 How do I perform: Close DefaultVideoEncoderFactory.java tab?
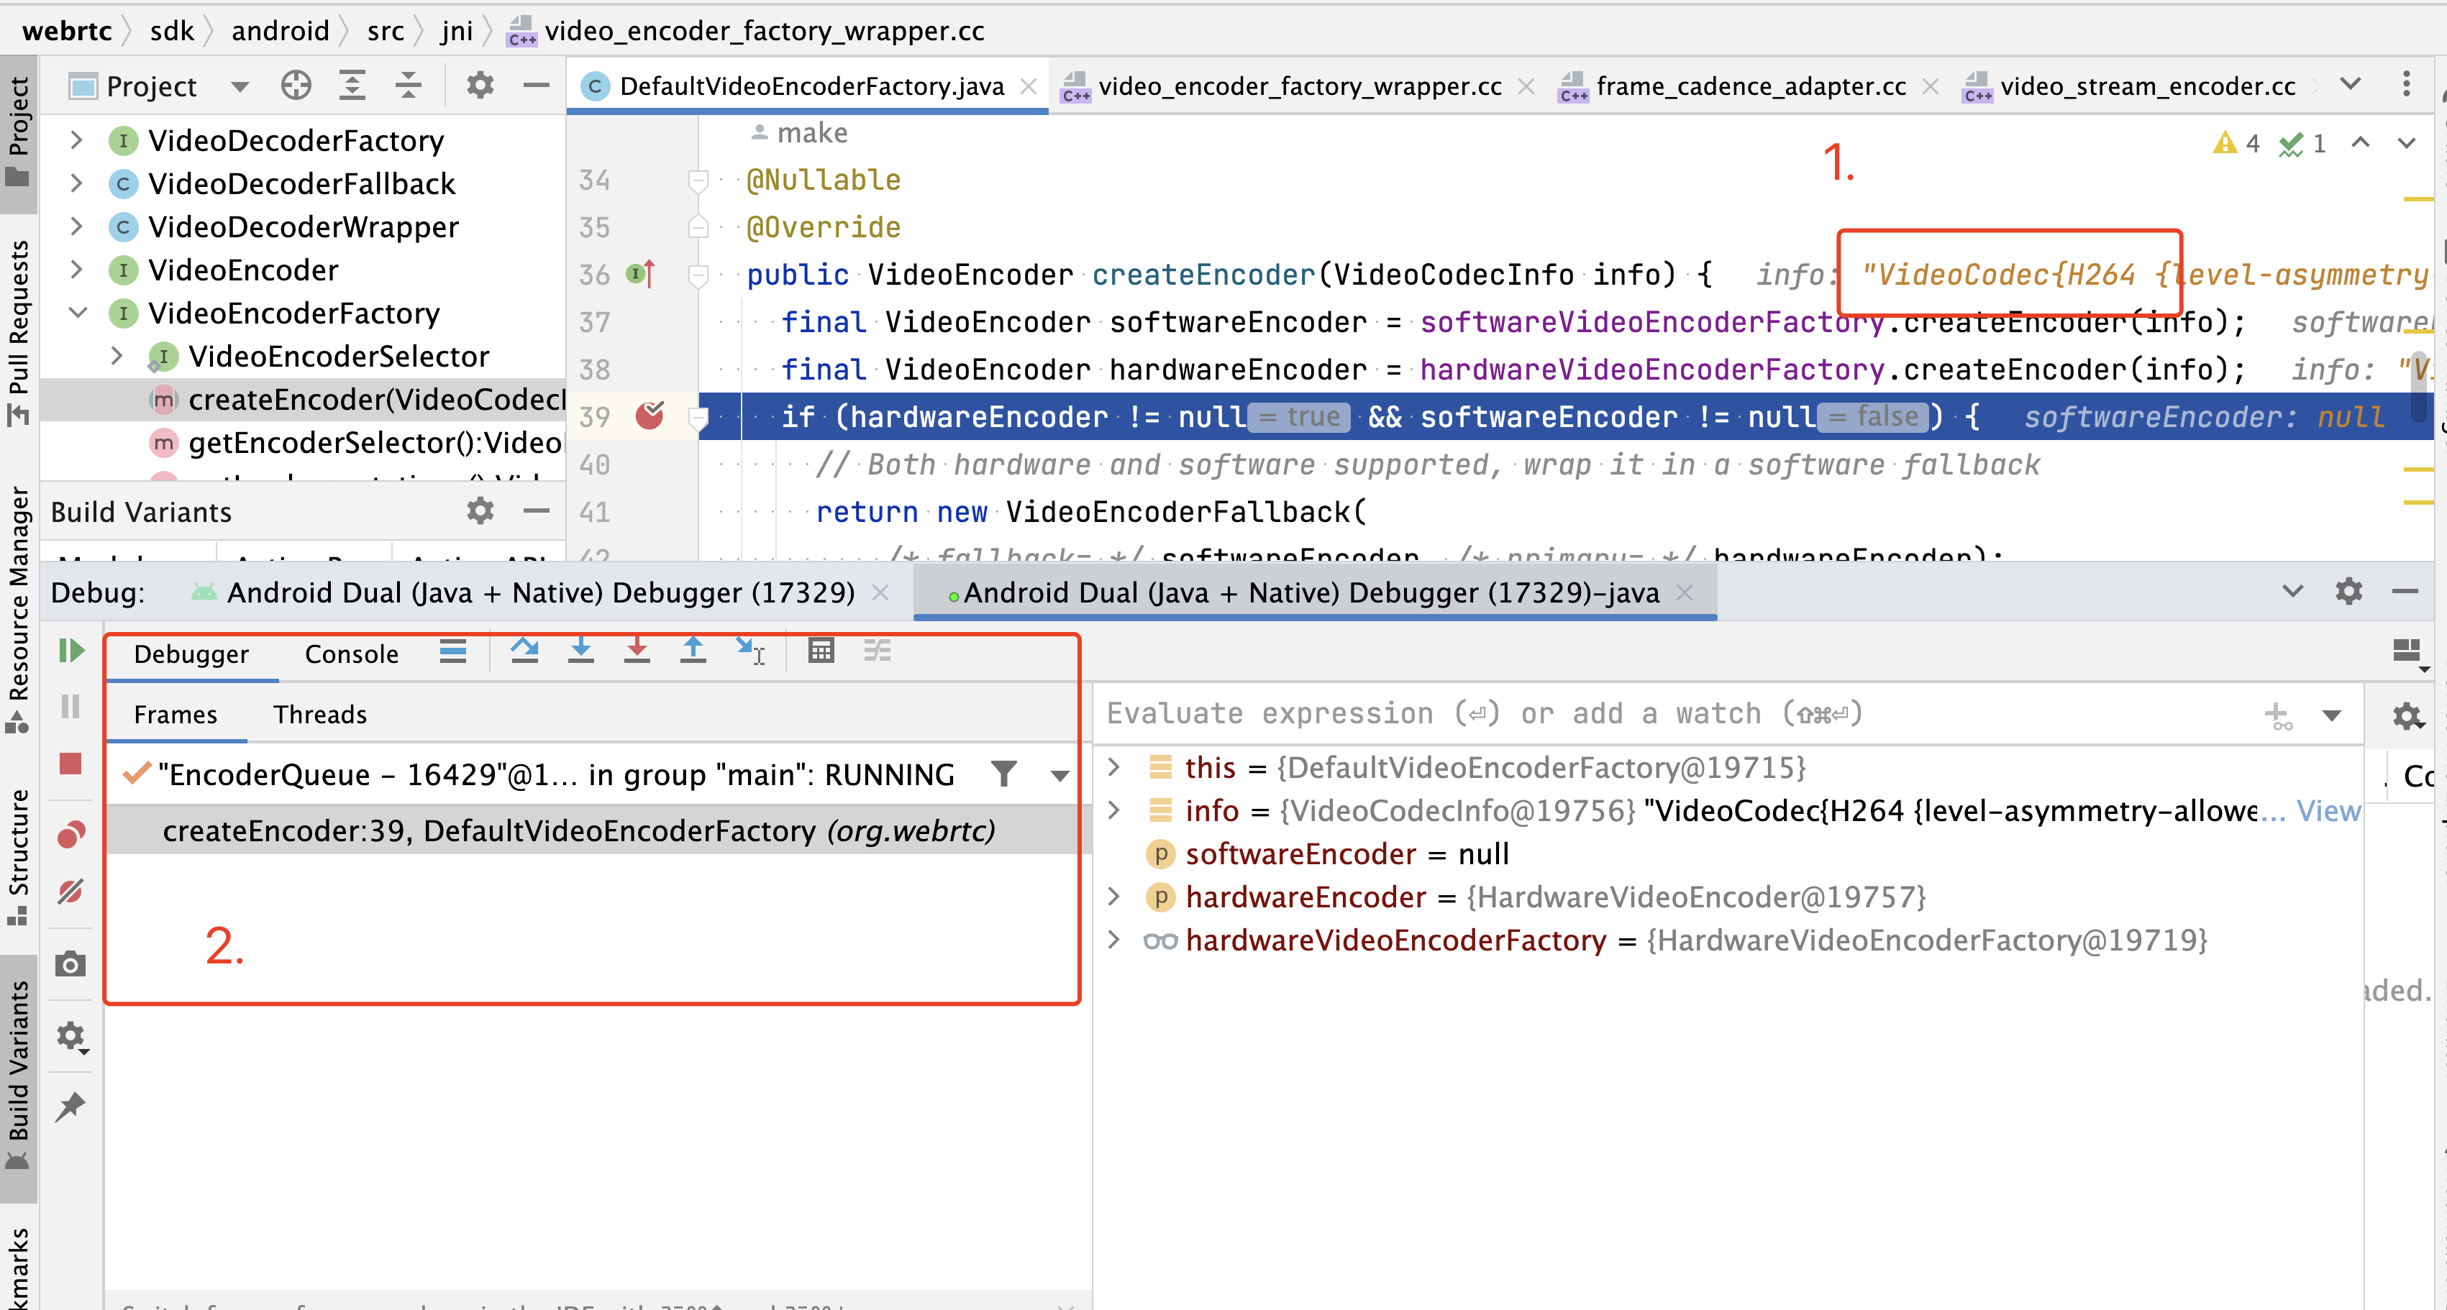tap(1028, 86)
